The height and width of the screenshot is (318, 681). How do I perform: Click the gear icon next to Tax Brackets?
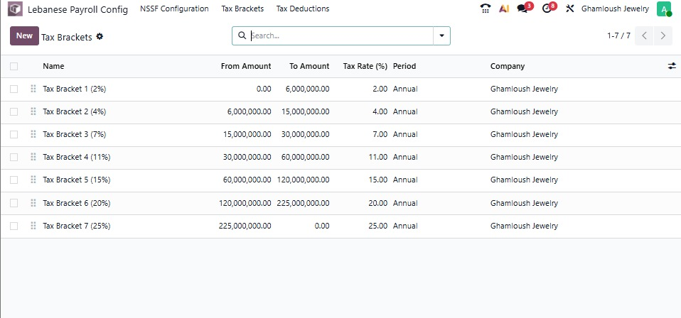click(x=100, y=36)
